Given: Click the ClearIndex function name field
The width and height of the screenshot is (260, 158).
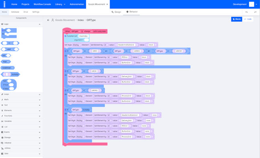Looking at the screenshot, I should [84, 36].
